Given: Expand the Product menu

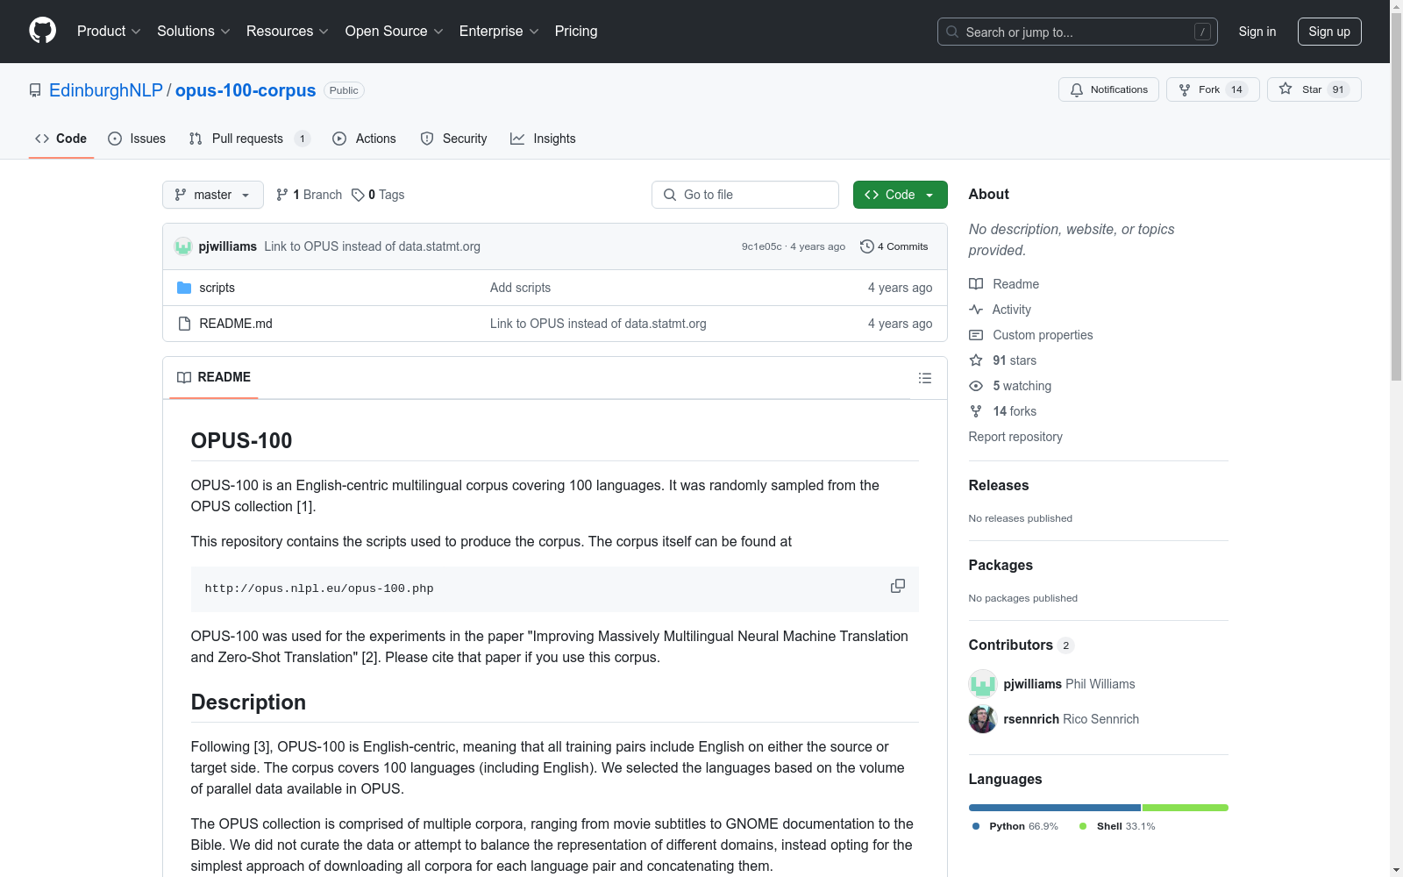Looking at the screenshot, I should (109, 32).
